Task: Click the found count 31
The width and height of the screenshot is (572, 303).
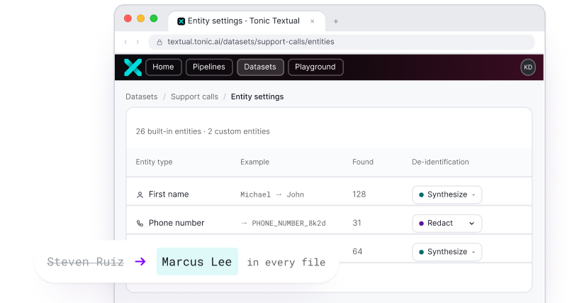Action: pos(357,223)
